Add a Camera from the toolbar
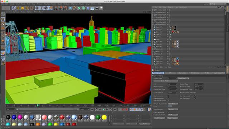This screenshot has height=129, width=229. coord(97,8)
